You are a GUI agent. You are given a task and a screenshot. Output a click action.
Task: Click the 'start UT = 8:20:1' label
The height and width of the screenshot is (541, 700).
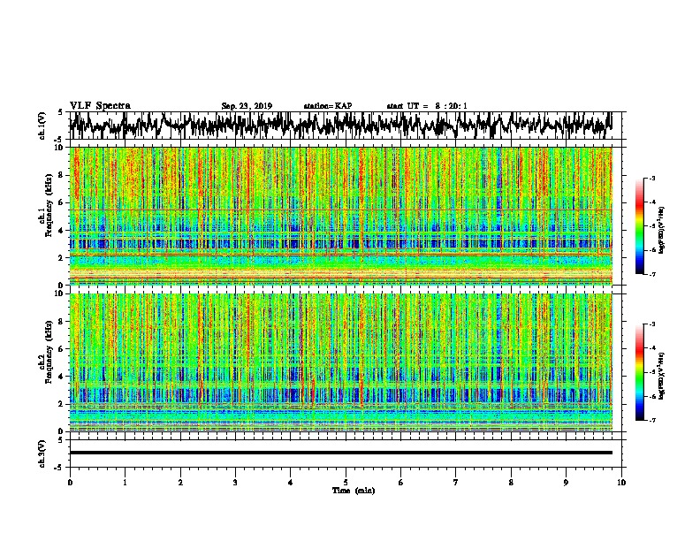pos(427,106)
